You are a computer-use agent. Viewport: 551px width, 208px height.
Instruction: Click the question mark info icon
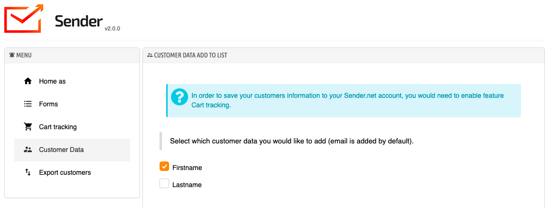coord(179,97)
